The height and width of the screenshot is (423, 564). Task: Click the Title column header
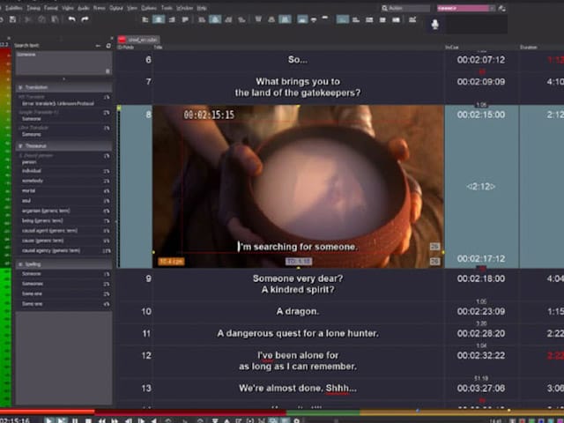pyautogui.click(x=158, y=47)
